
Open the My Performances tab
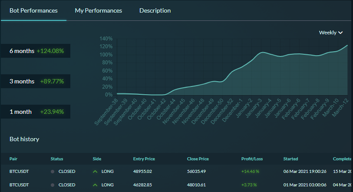click(x=99, y=10)
